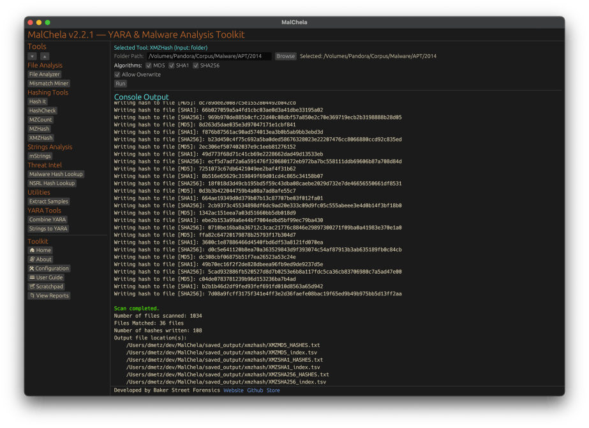Open View Reports
Viewport: 589px width, 428px height.
tap(49, 295)
